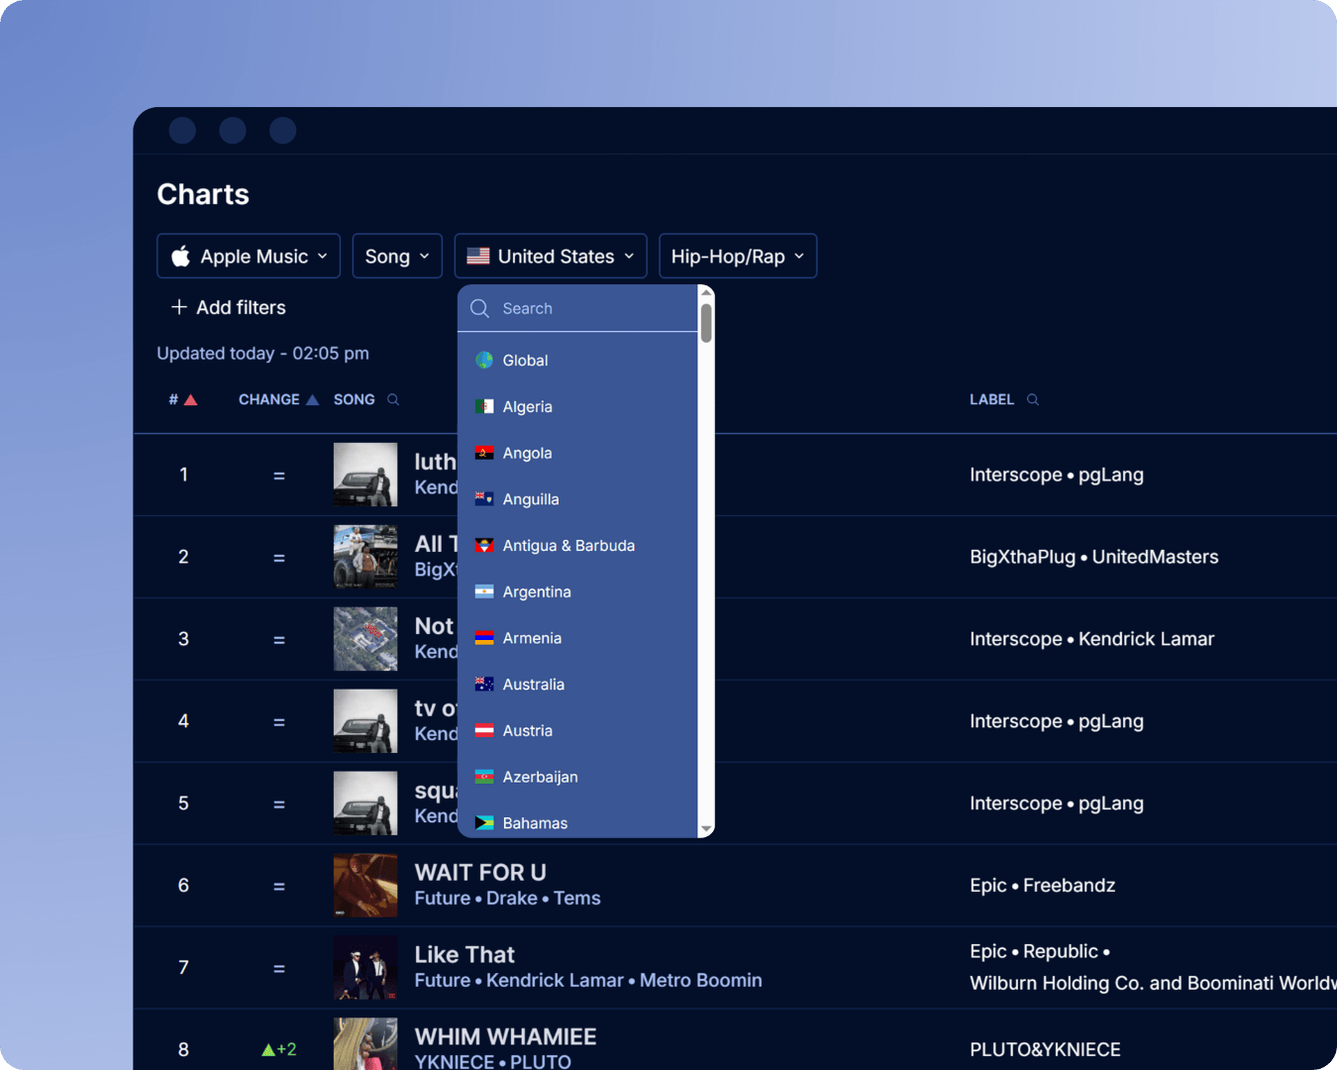
Task: Collapse the United States country dropdown
Action: [x=550, y=256]
